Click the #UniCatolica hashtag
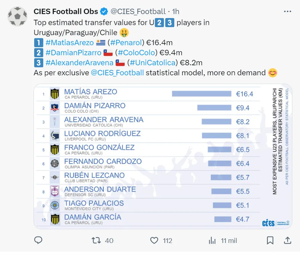This screenshot has width=300, height=253. click(x=152, y=63)
